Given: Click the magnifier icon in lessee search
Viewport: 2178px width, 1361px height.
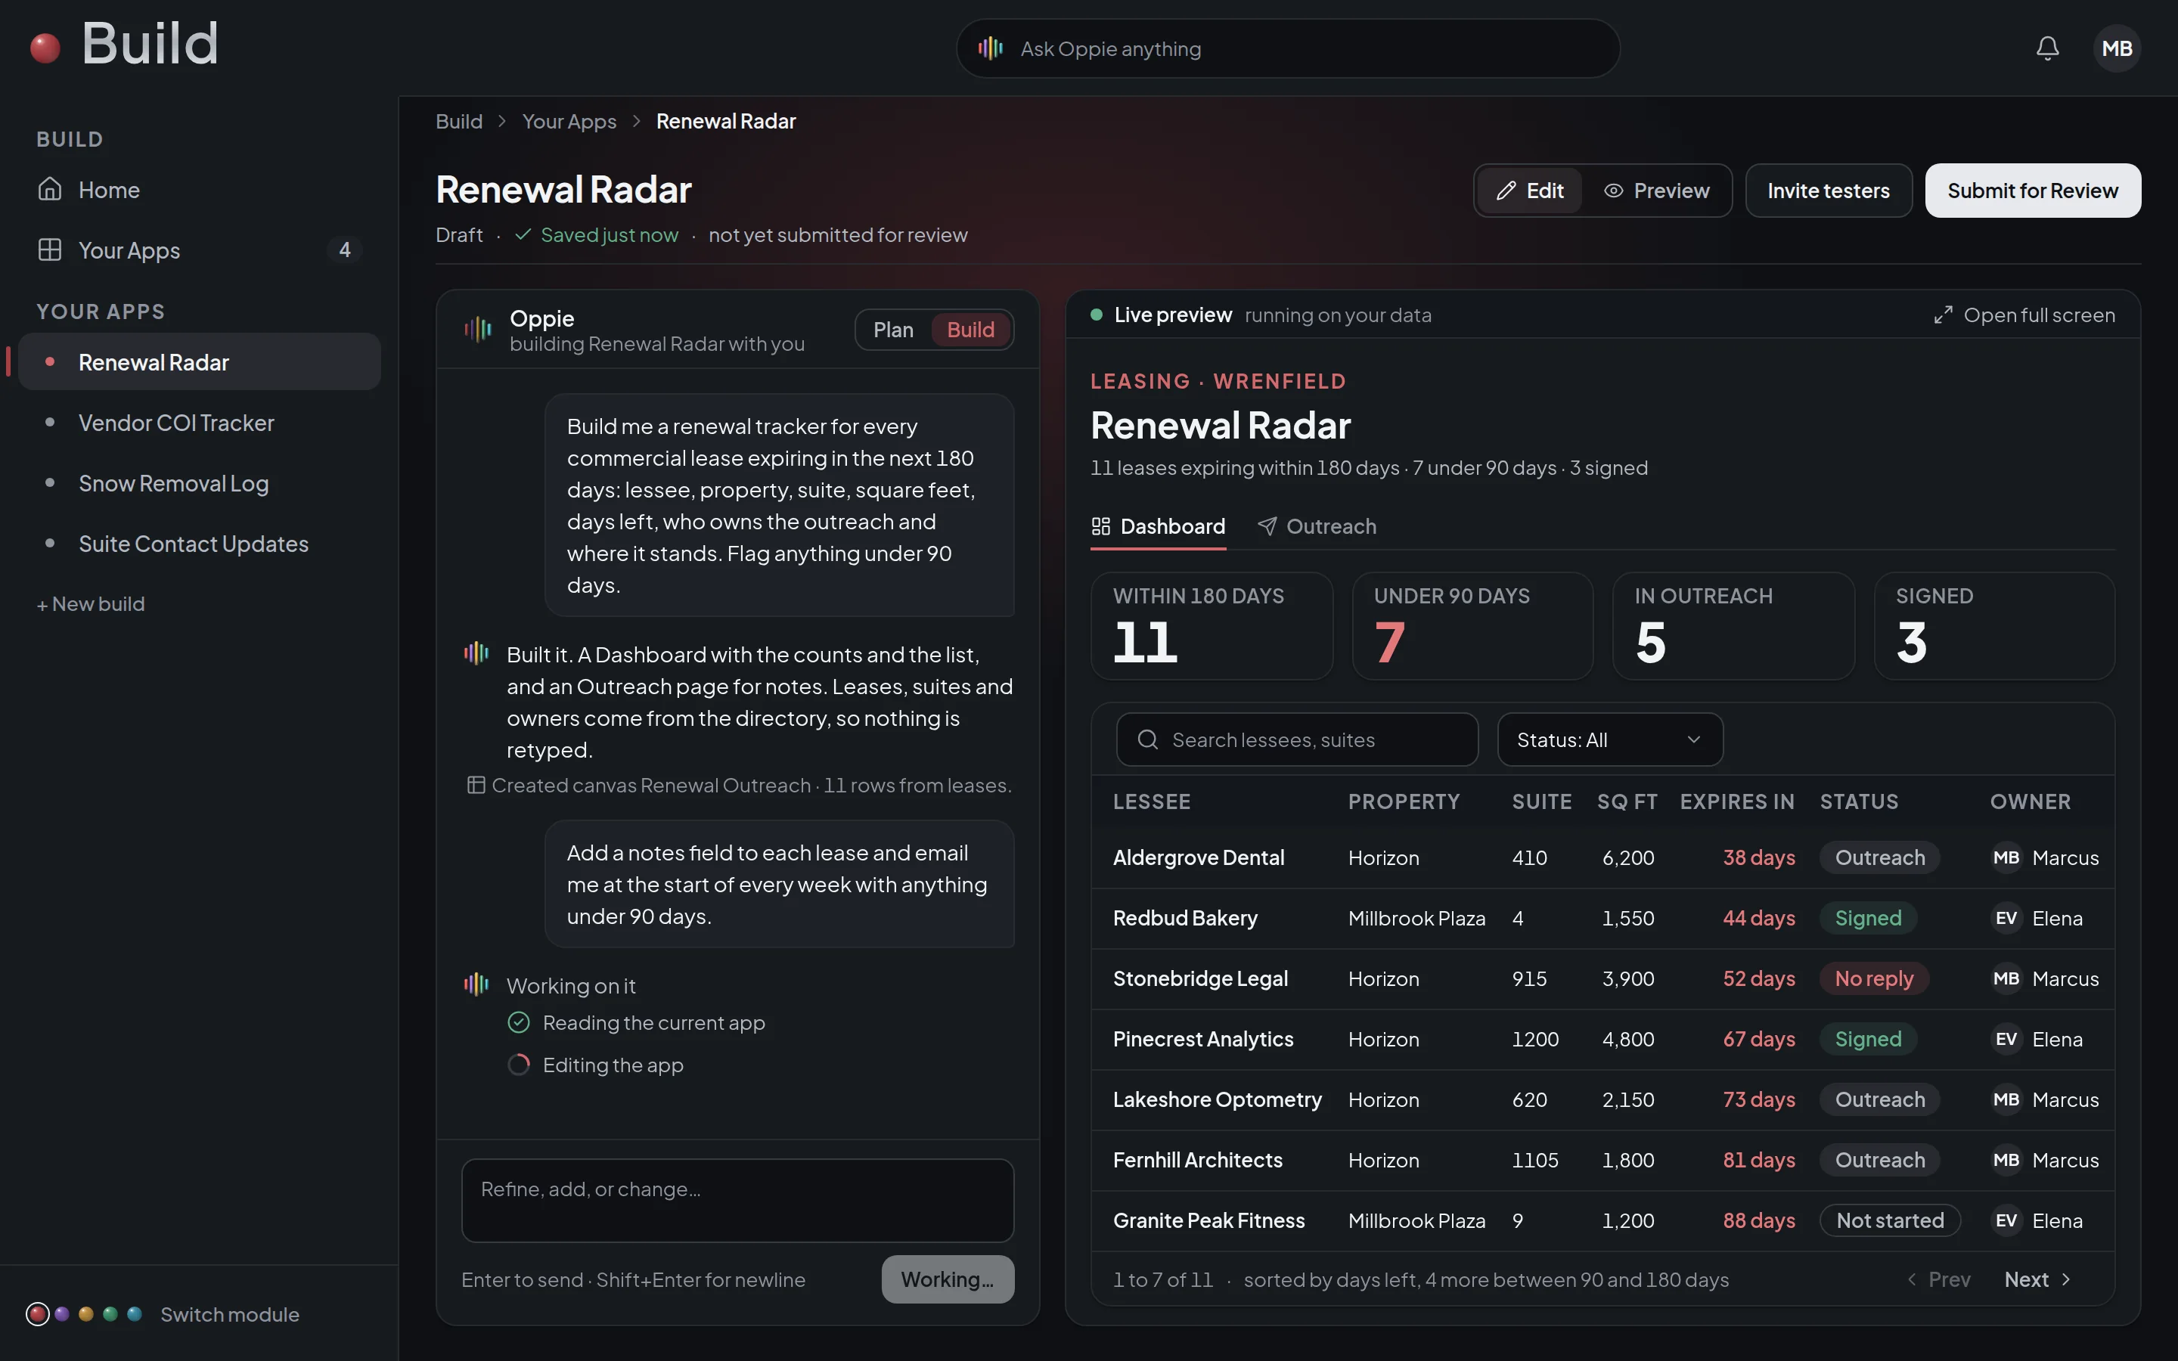Looking at the screenshot, I should [x=1147, y=740].
